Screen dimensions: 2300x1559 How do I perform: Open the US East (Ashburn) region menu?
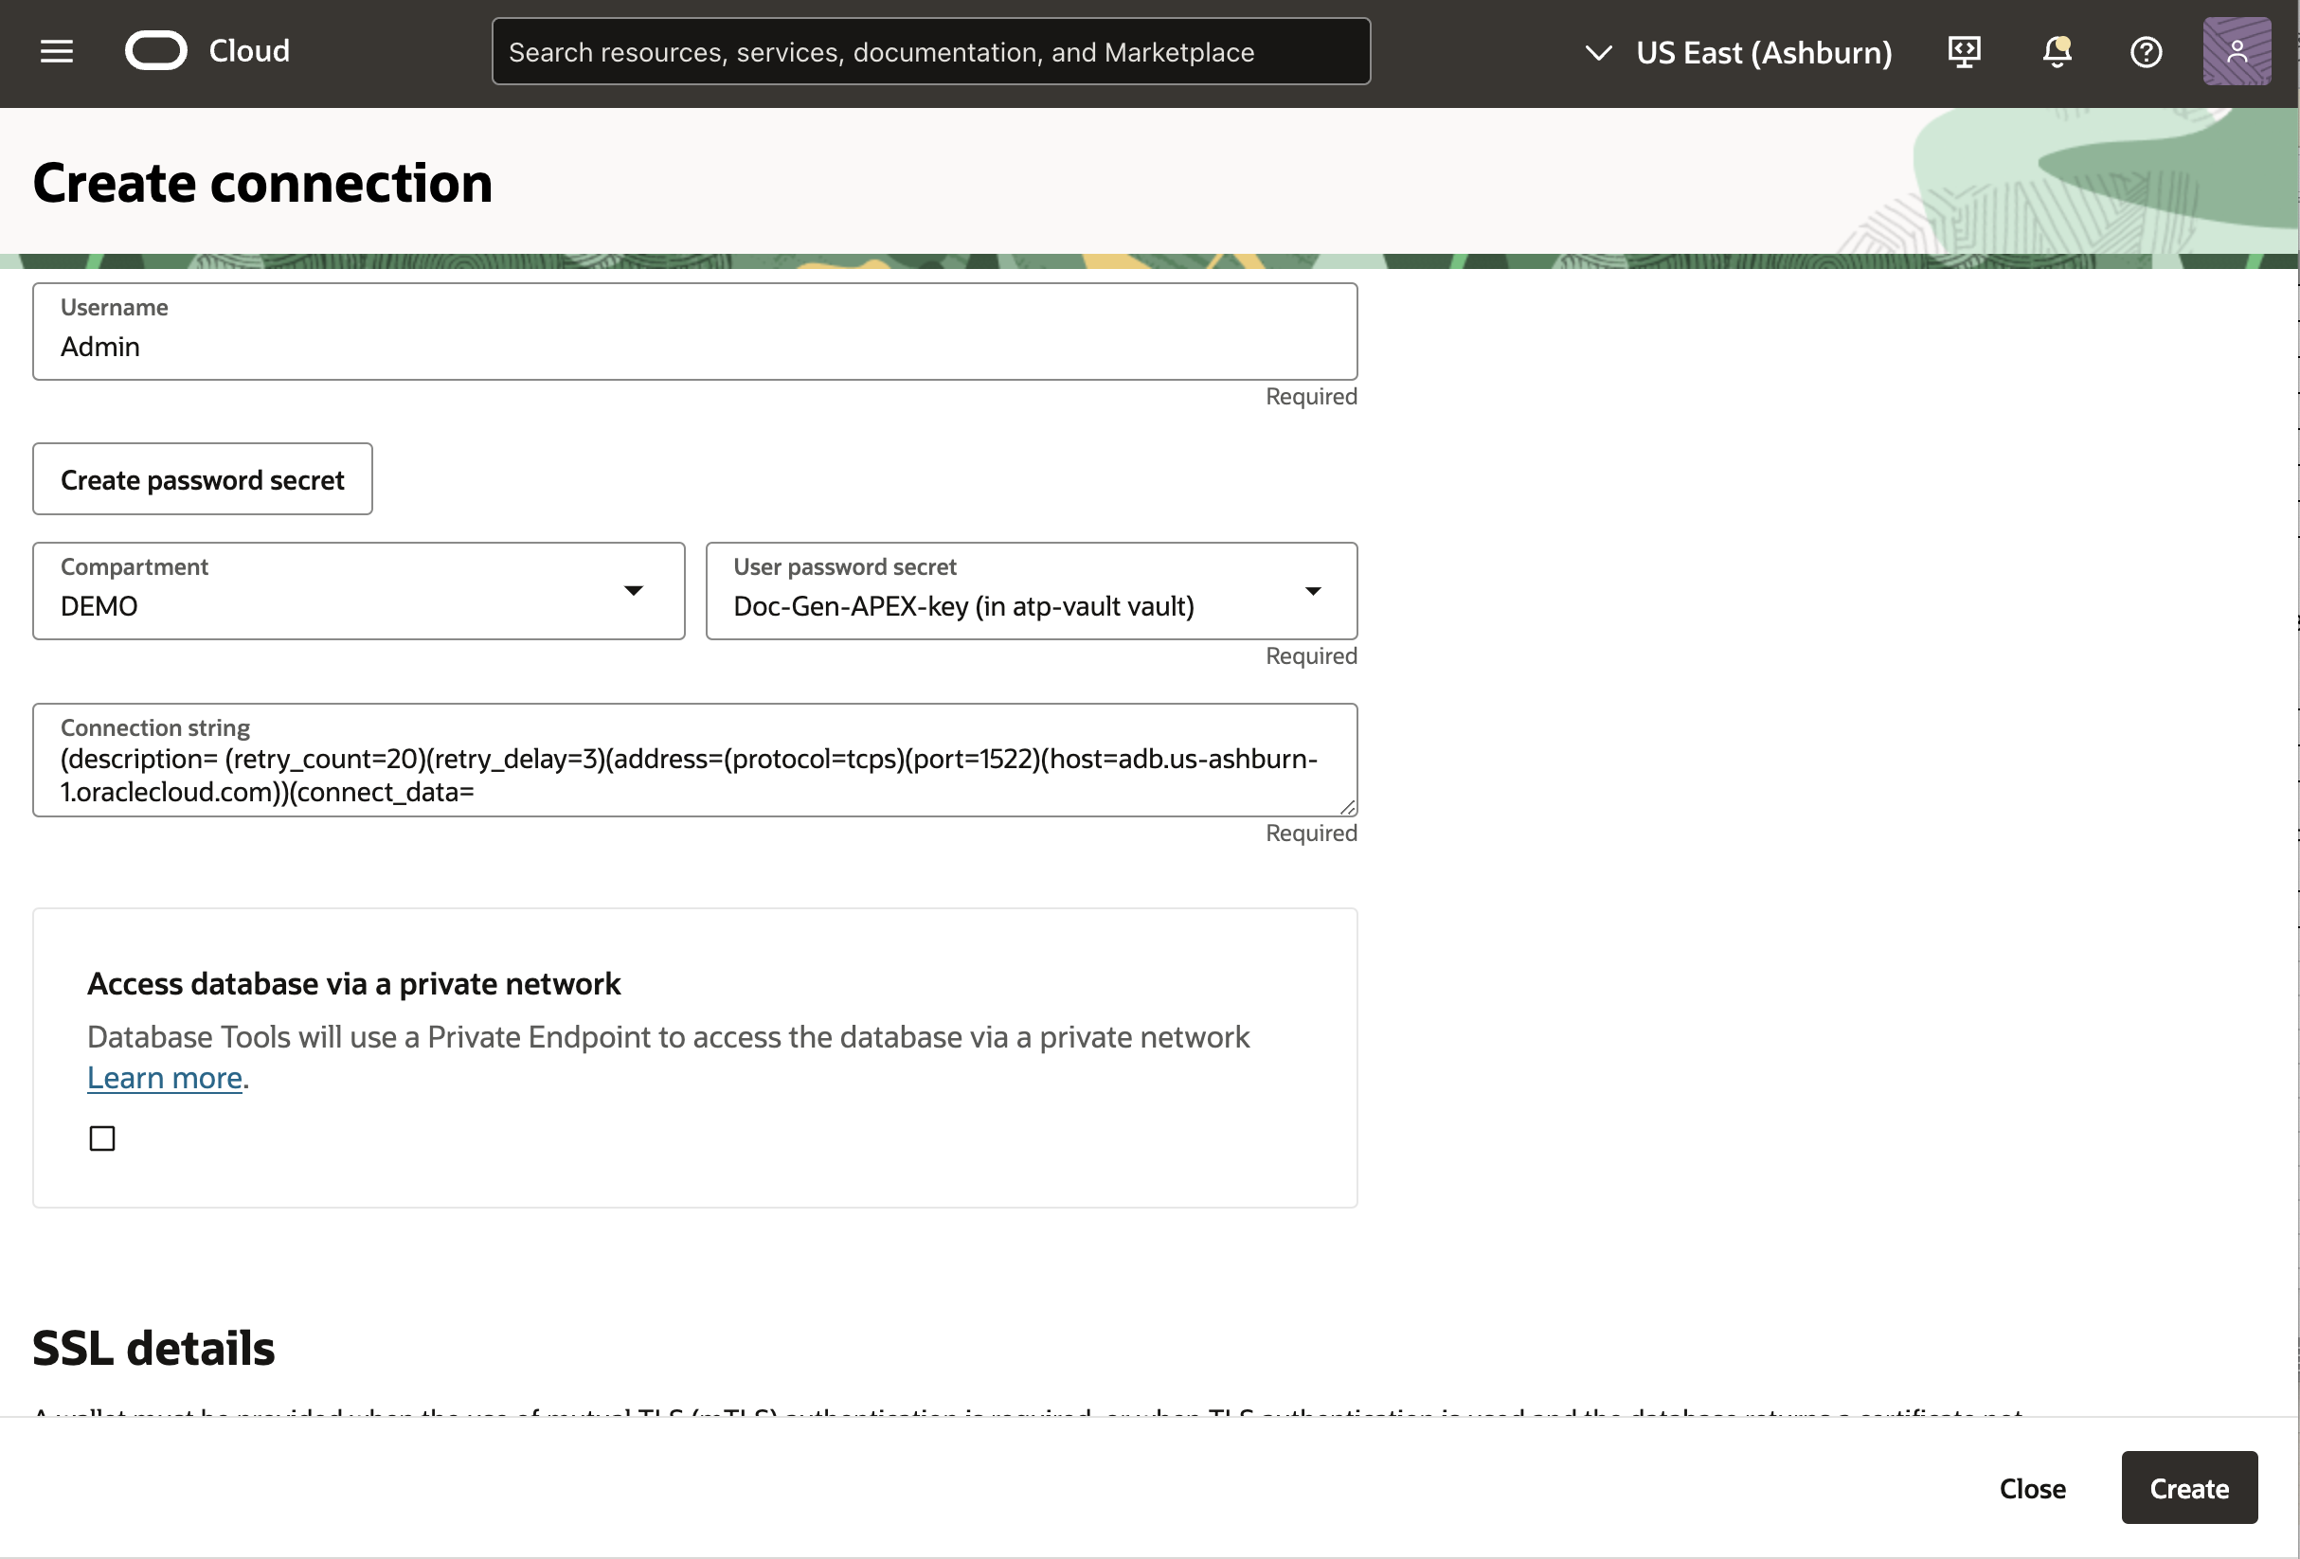click(x=1764, y=52)
